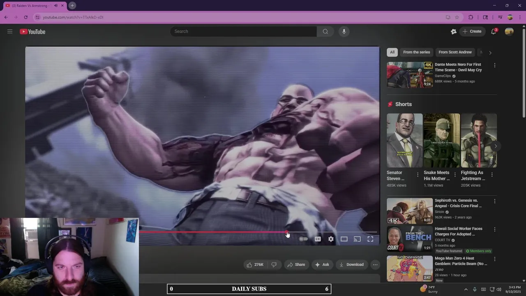
Task: Open the YouTube hamburger guide menu
Action: (10, 32)
